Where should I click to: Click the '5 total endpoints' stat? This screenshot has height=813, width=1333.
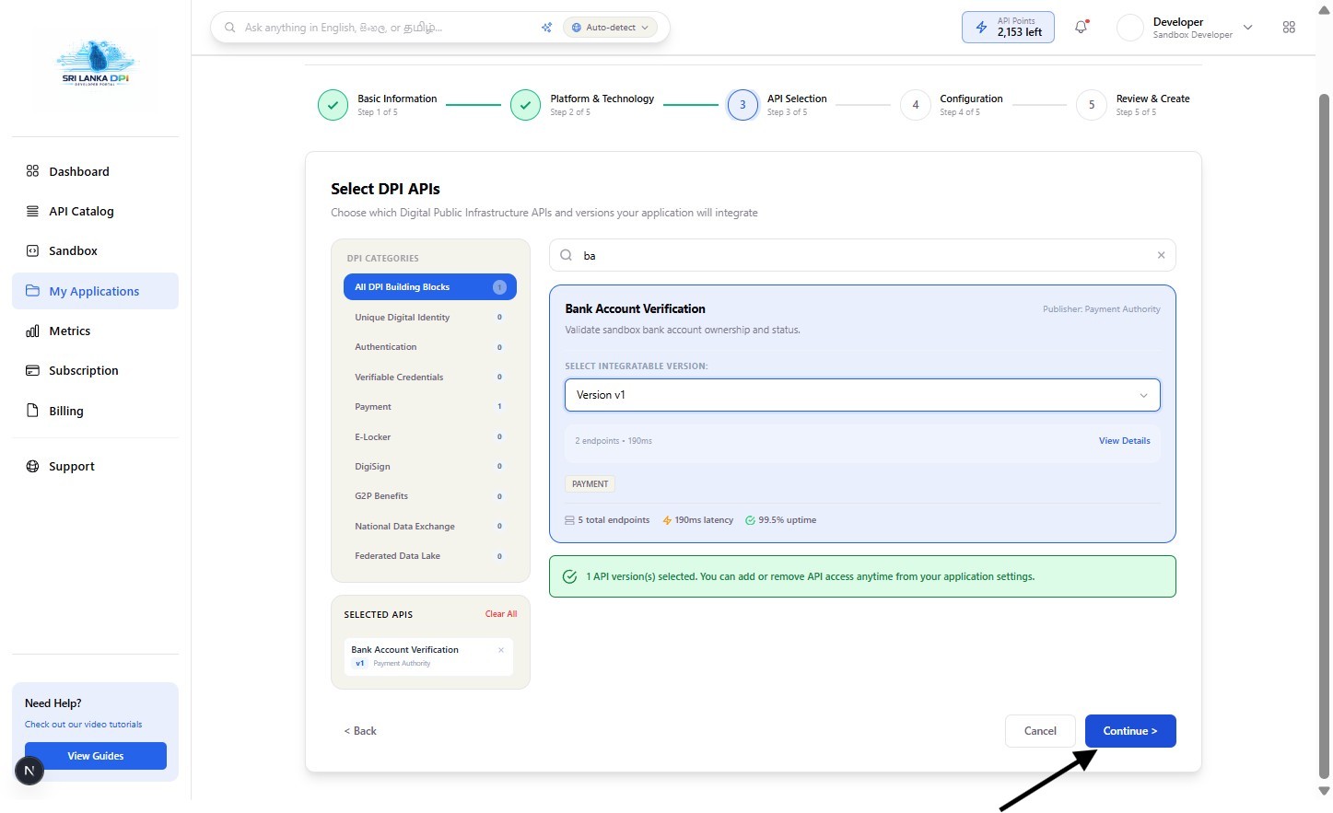(x=607, y=520)
